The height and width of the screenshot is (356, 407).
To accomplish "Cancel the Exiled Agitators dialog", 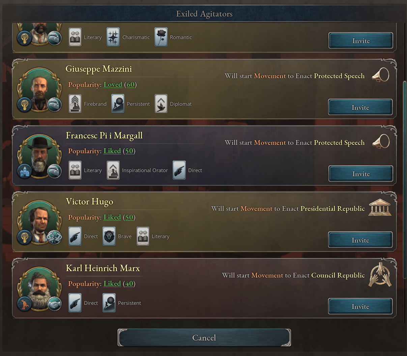I will coord(204,338).
